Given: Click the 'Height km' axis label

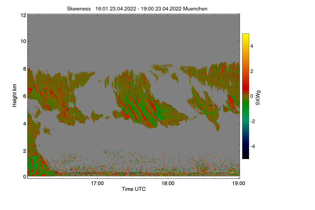Looking at the screenshot, I should click(x=15, y=95).
